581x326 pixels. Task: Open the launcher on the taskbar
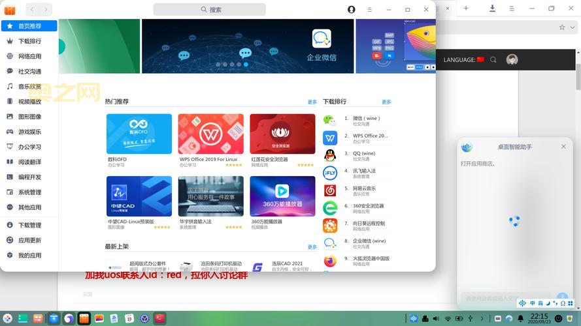click(x=7, y=318)
